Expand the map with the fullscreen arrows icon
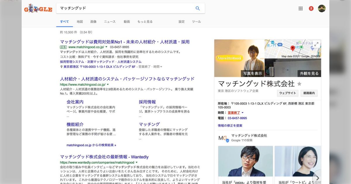The width and height of the screenshot is (351, 184). click(x=317, y=44)
